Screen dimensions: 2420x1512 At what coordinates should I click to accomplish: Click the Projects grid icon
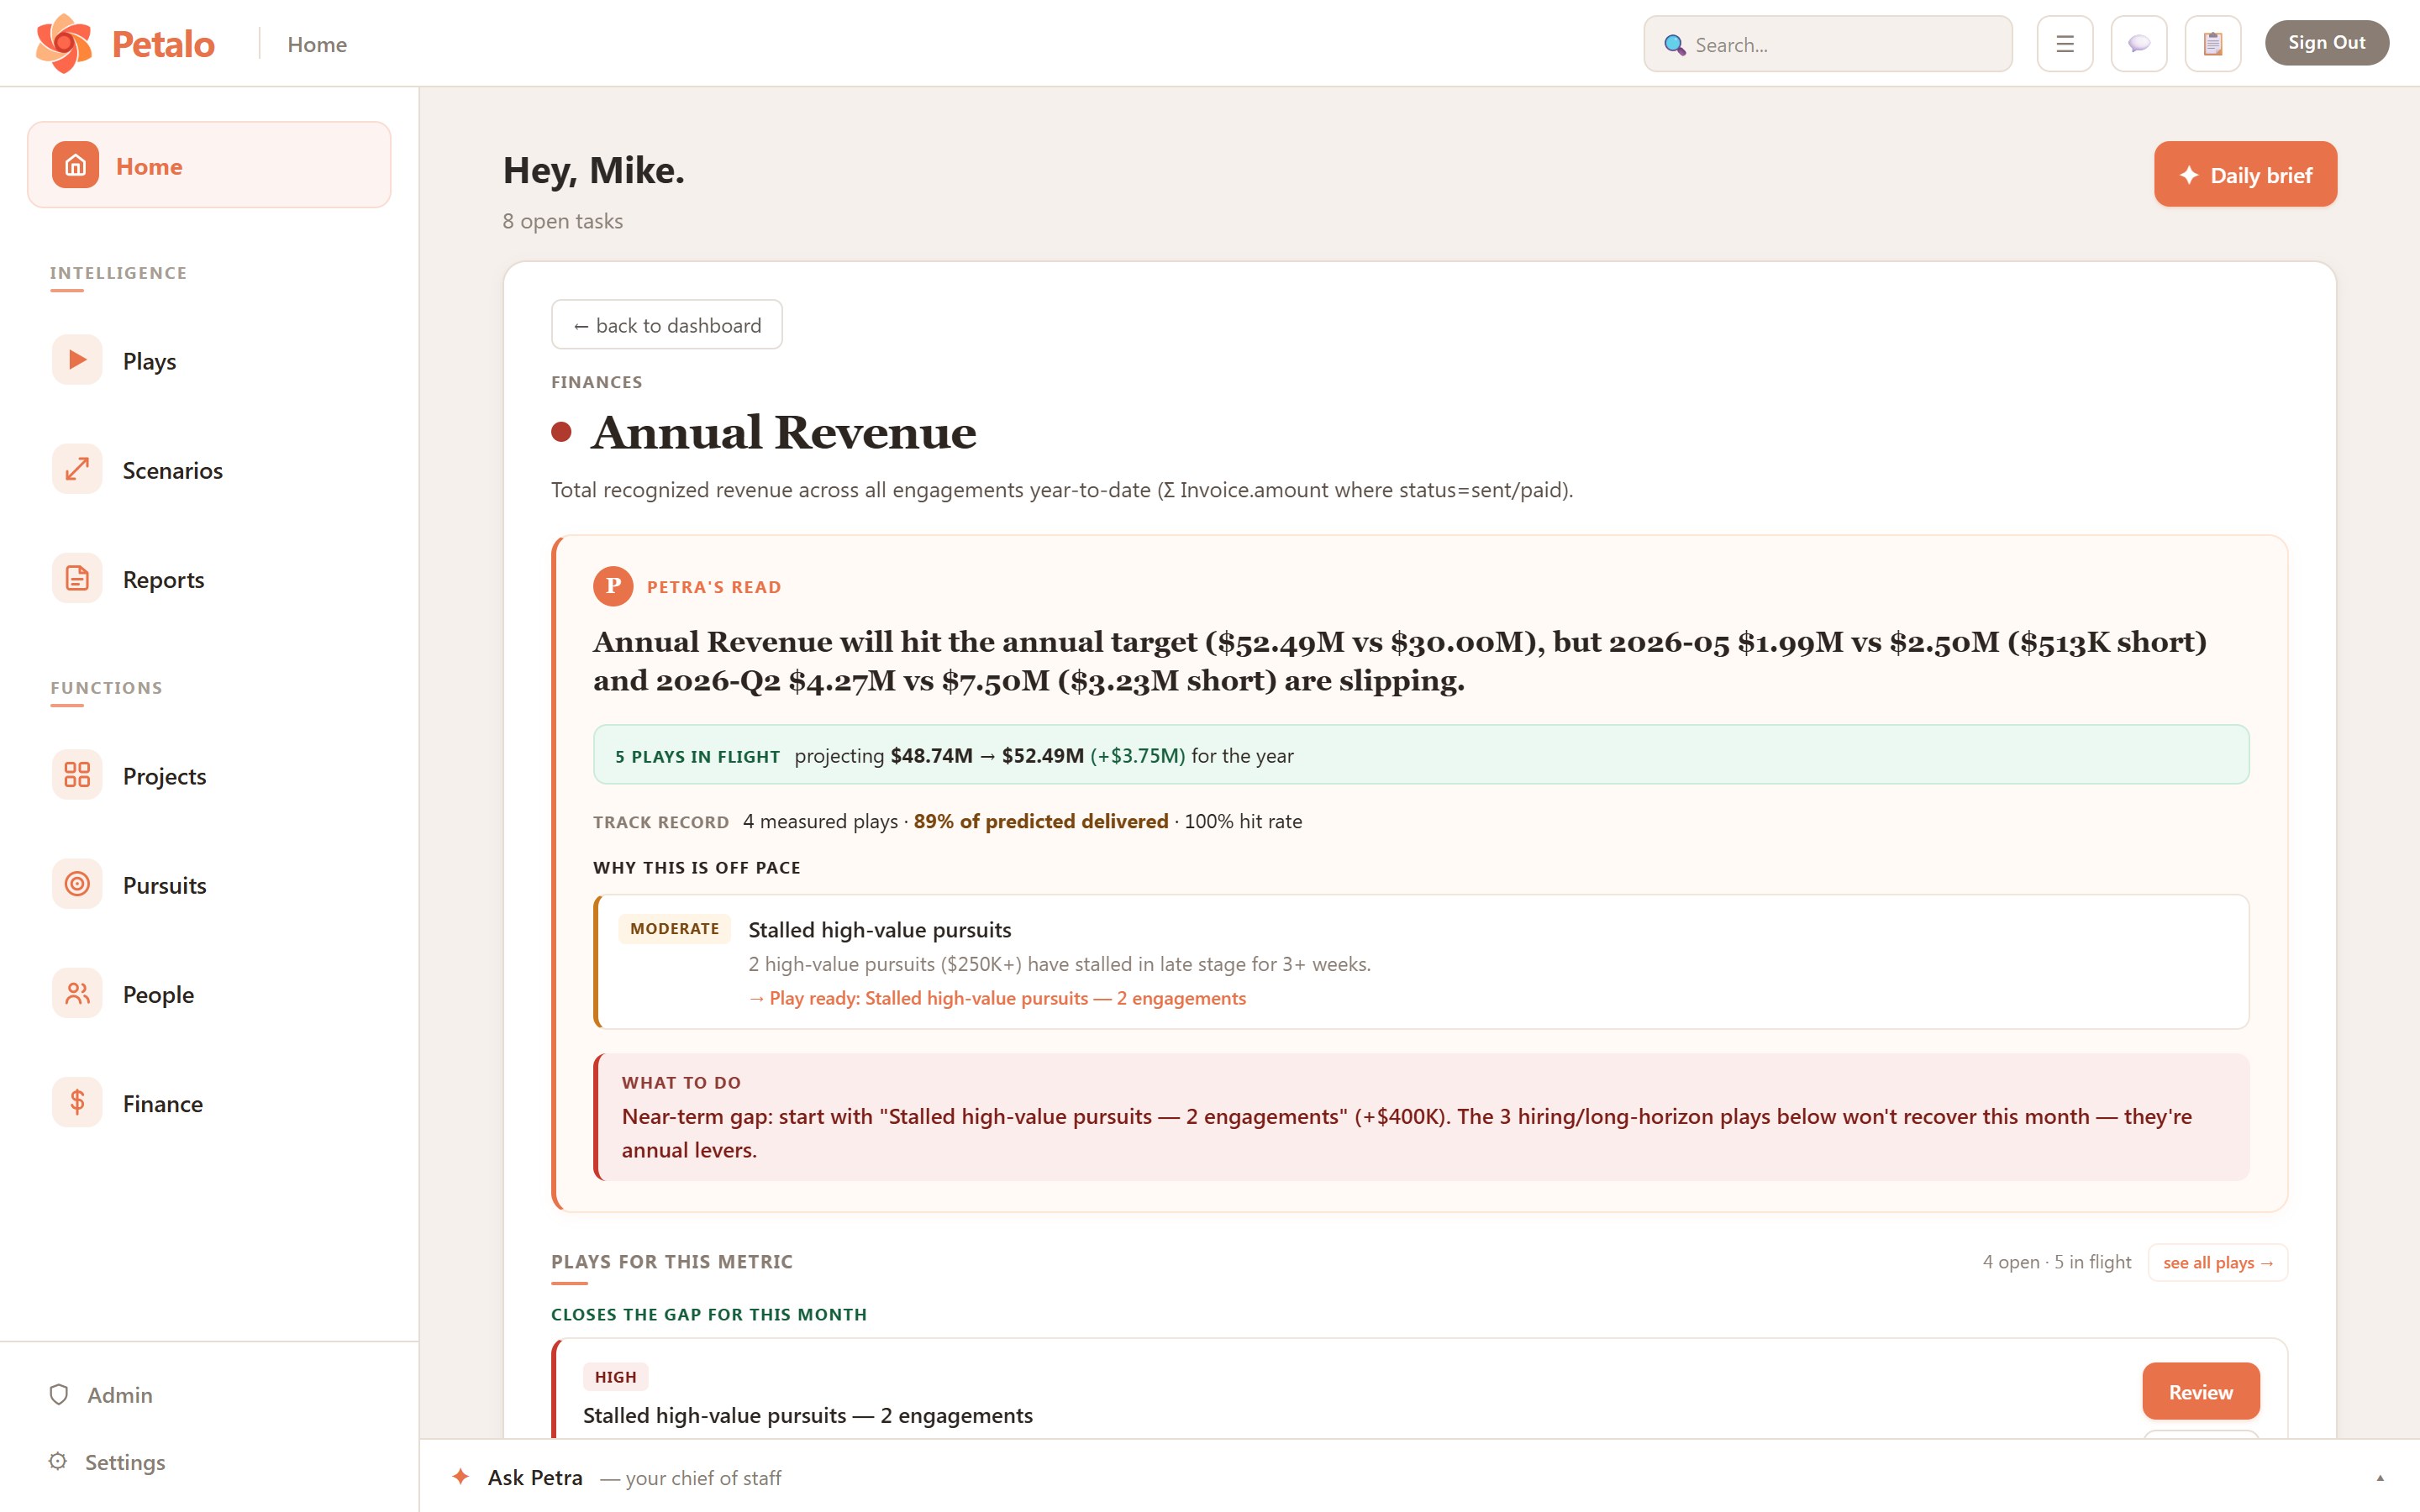(x=77, y=775)
